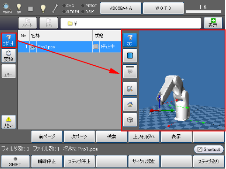Open the I/O light bulb icon
The height and width of the screenshot is (169, 226).
pyautogui.click(x=19, y=8)
